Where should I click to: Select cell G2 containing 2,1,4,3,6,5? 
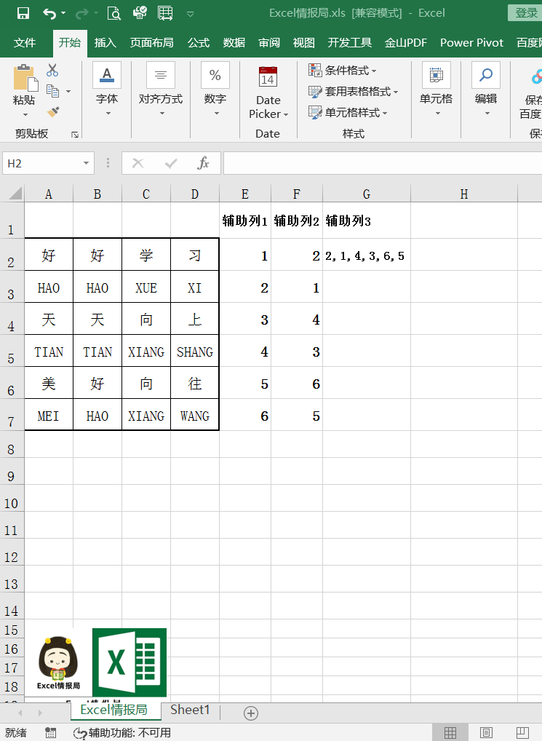[x=366, y=255]
